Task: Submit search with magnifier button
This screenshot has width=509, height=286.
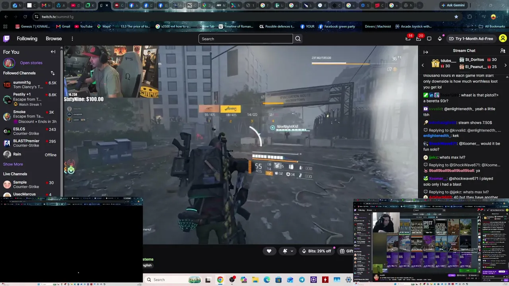Action: [298, 39]
